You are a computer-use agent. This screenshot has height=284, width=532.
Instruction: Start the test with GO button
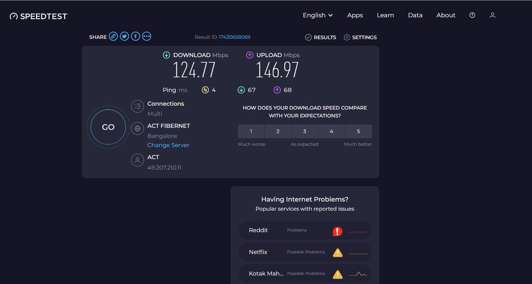pyautogui.click(x=108, y=127)
